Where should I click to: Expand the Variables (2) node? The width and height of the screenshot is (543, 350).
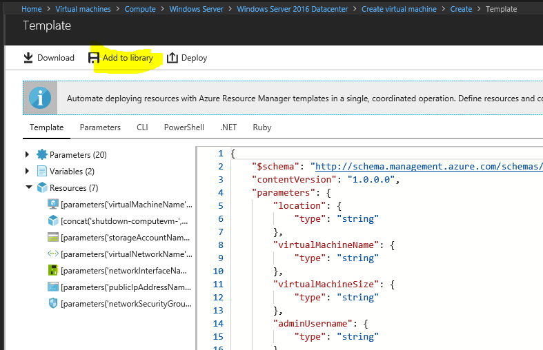pos(27,171)
